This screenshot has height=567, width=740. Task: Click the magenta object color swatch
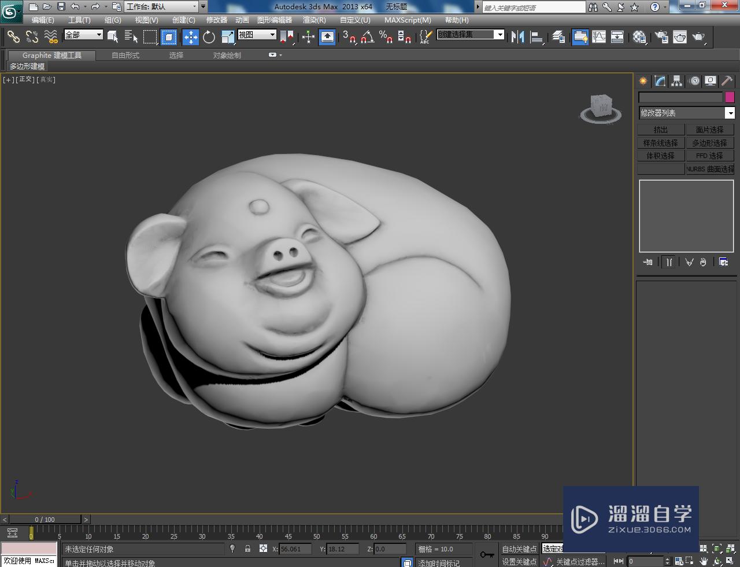coord(730,97)
